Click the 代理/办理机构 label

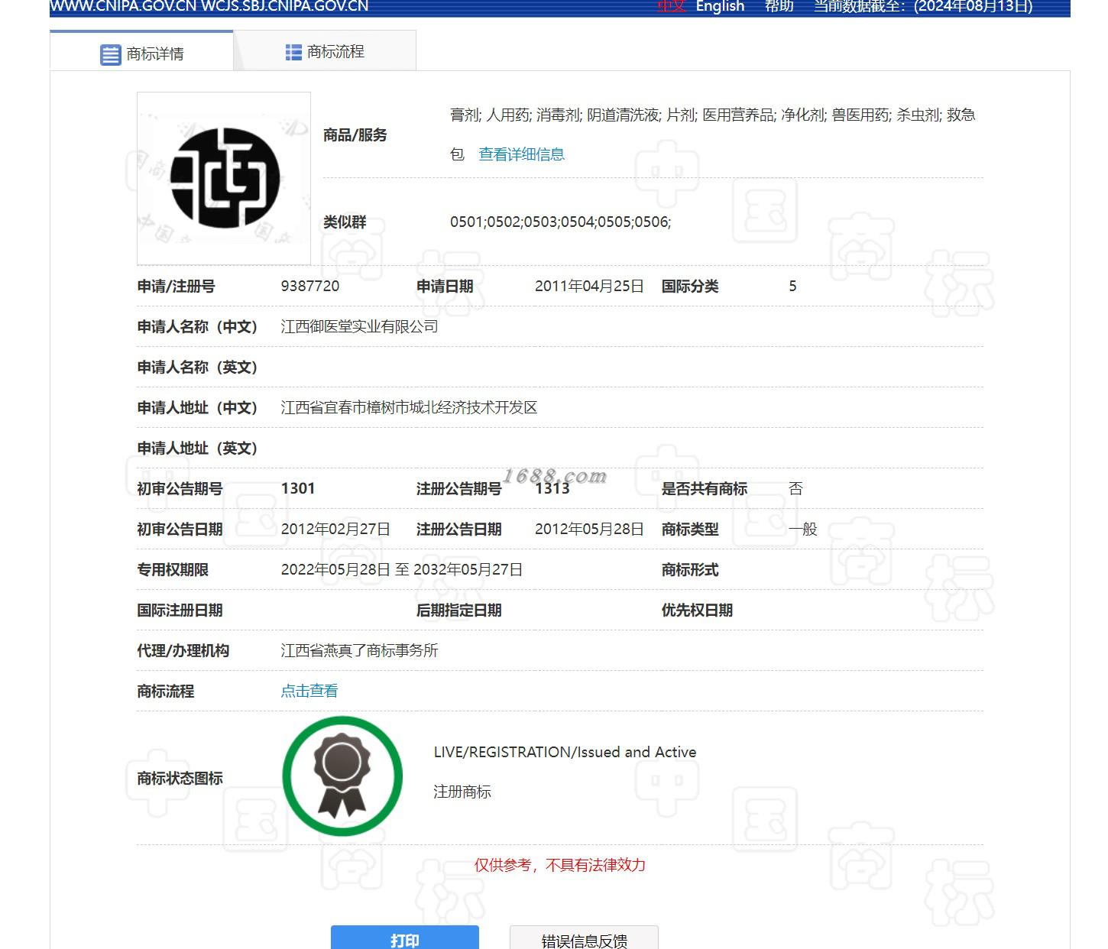tap(183, 650)
